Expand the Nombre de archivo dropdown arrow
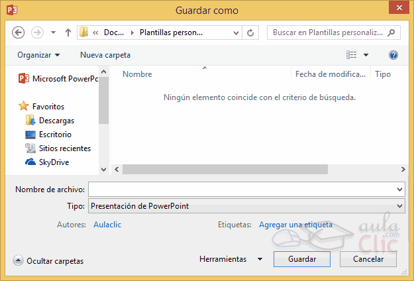This screenshot has height=281, width=414. click(x=399, y=189)
